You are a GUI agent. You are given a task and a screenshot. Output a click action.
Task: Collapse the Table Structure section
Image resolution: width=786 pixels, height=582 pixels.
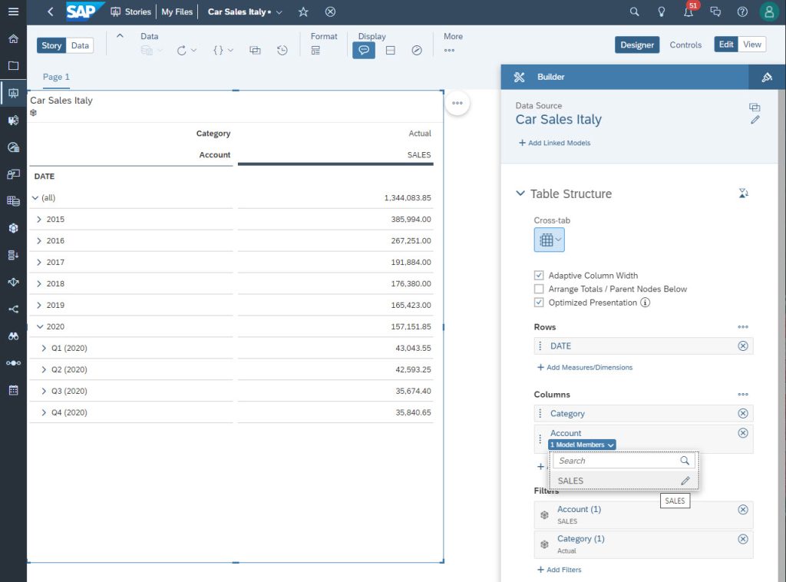pyautogui.click(x=520, y=193)
